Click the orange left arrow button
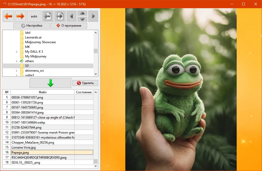 pos(8,16)
